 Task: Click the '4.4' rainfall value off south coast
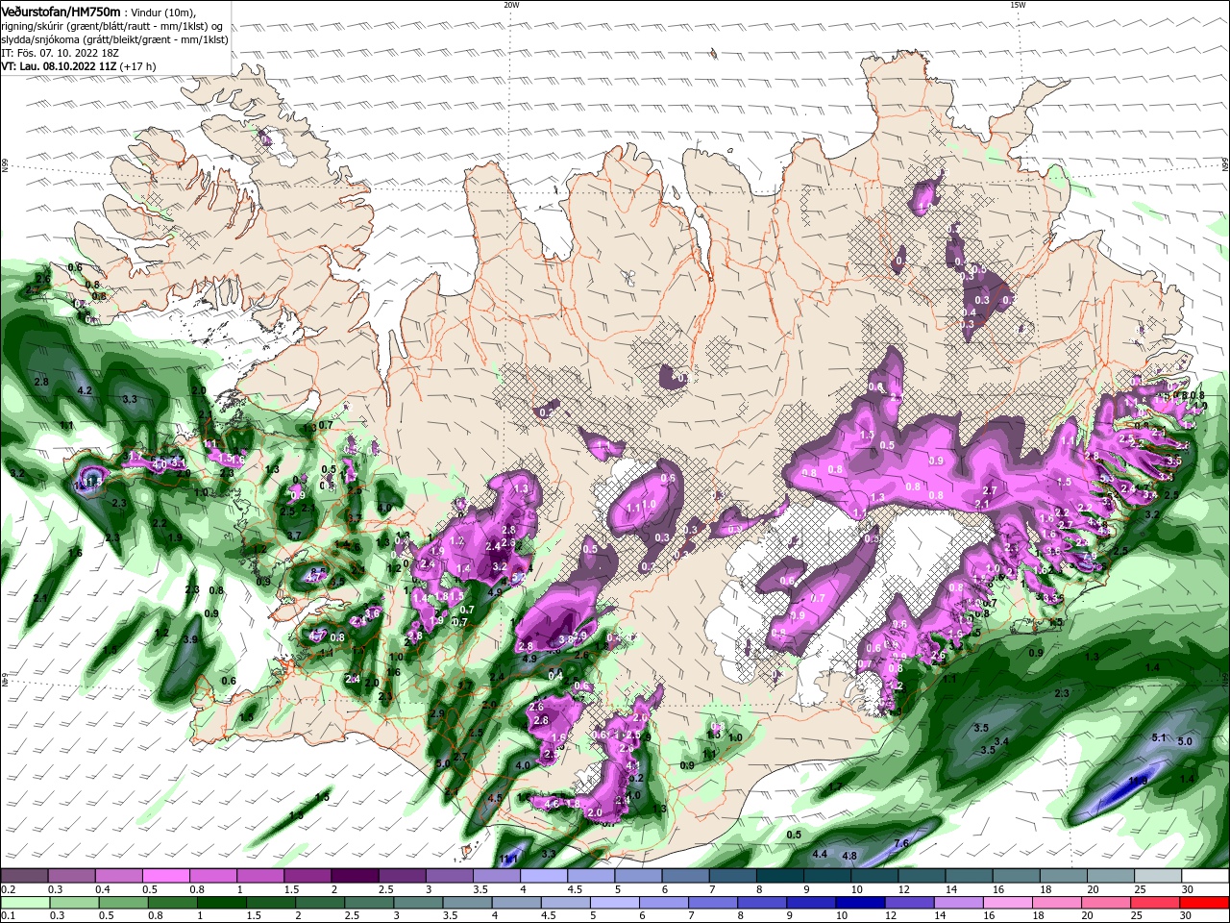click(820, 854)
